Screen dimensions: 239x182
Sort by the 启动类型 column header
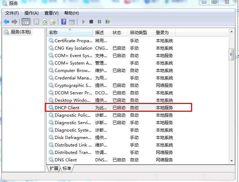click(x=140, y=32)
